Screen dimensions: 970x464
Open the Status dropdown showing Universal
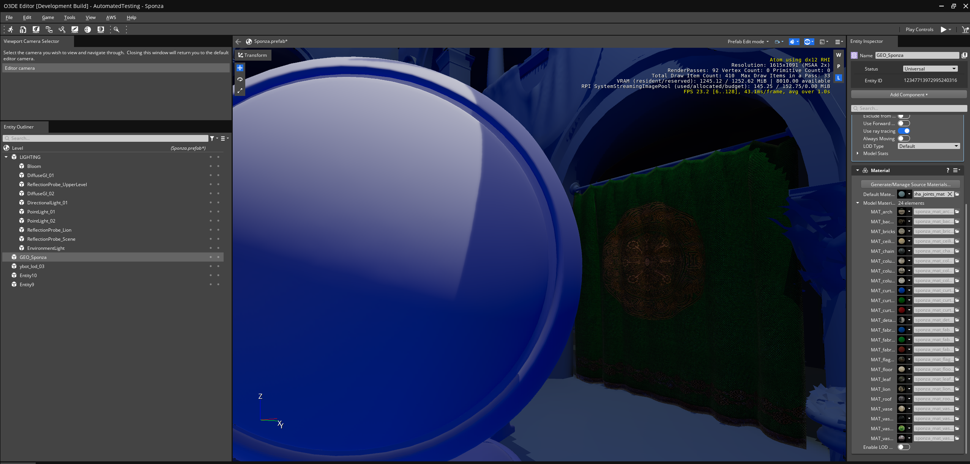pos(930,69)
